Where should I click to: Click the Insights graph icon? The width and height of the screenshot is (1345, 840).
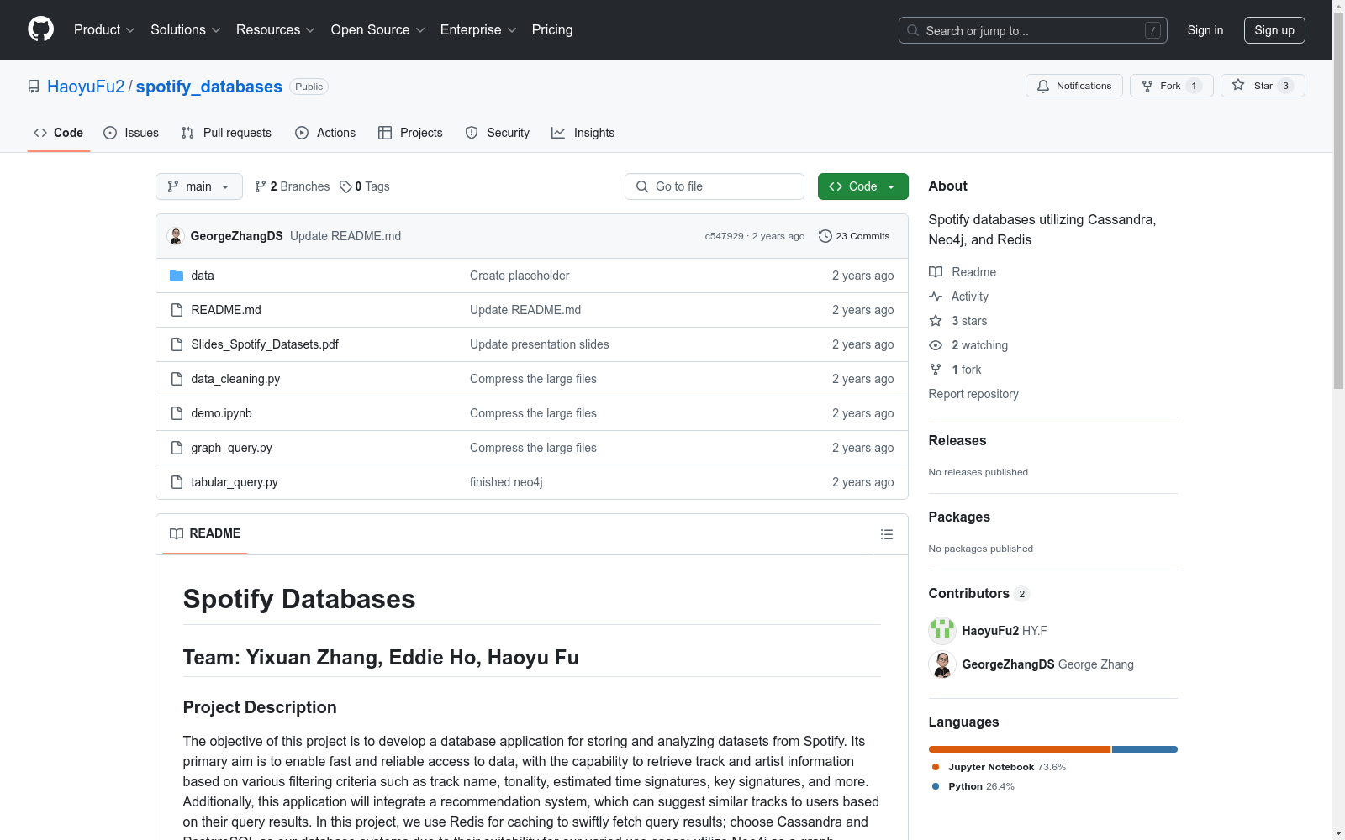point(558,133)
